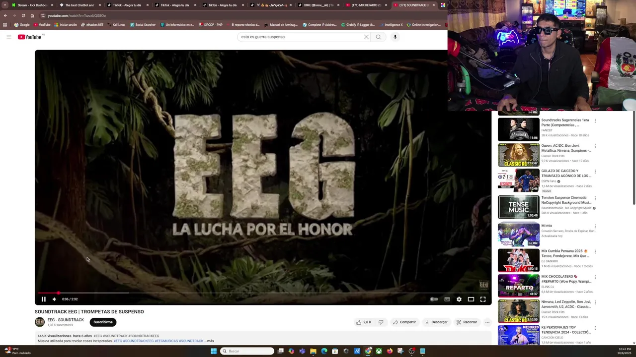The height and width of the screenshot is (357, 636).
Task: Click the taskbar Buscar search box
Action: tap(247, 351)
